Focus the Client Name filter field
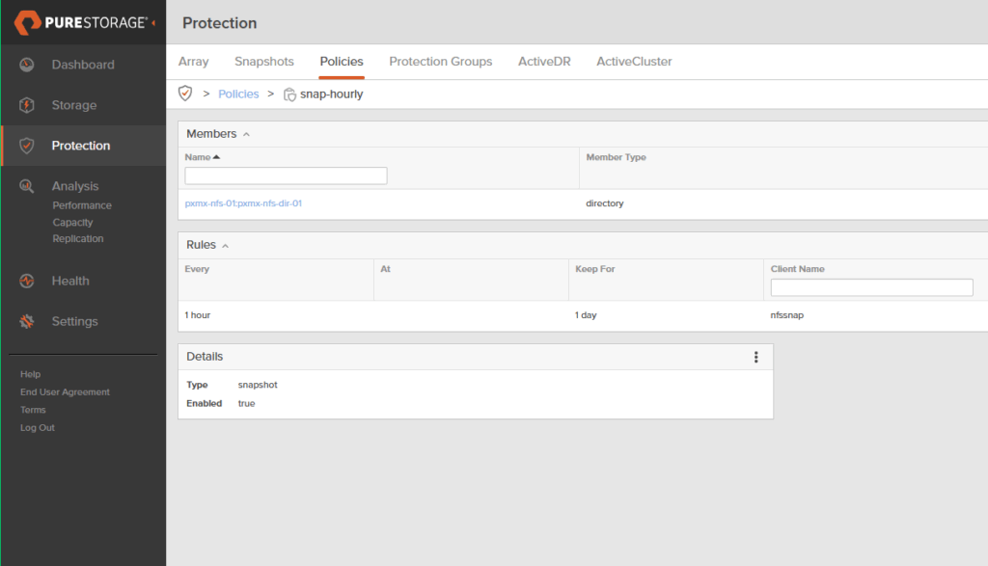 pyautogui.click(x=871, y=287)
